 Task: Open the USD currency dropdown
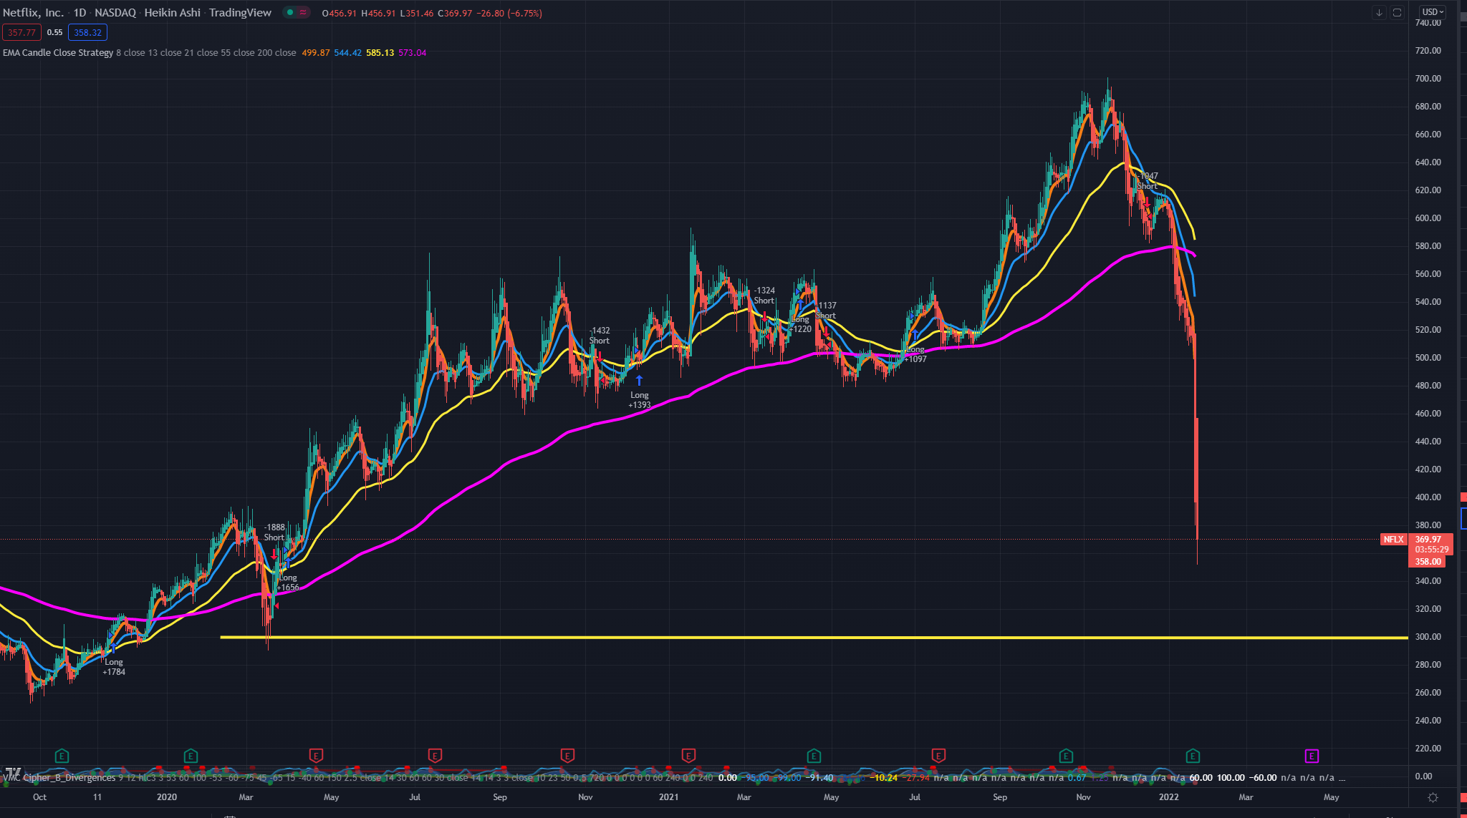[1433, 12]
